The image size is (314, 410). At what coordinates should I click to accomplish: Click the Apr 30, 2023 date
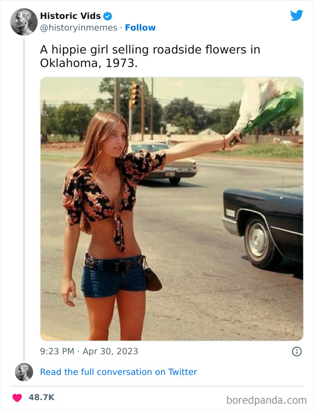pyautogui.click(x=110, y=351)
